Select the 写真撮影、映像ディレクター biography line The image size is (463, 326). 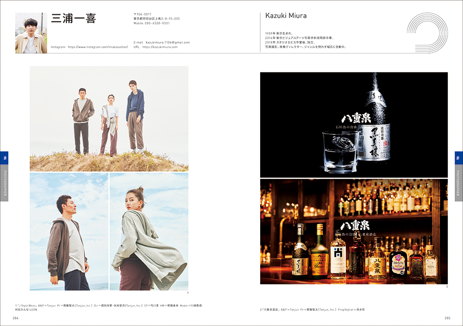pos(305,47)
